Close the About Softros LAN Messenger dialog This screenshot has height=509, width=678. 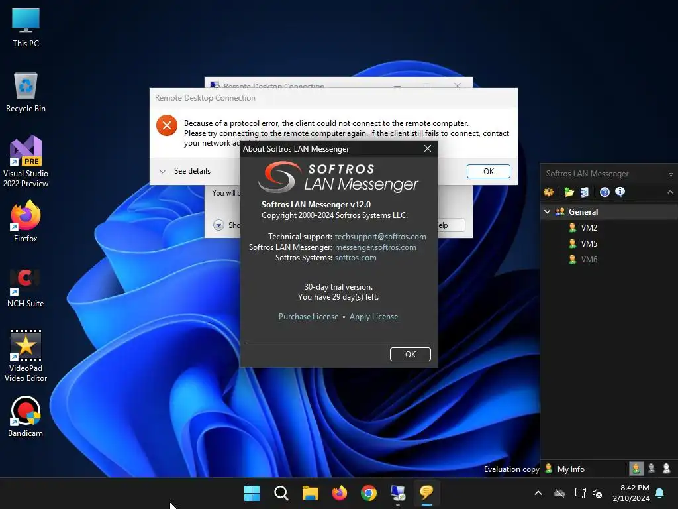(x=428, y=148)
